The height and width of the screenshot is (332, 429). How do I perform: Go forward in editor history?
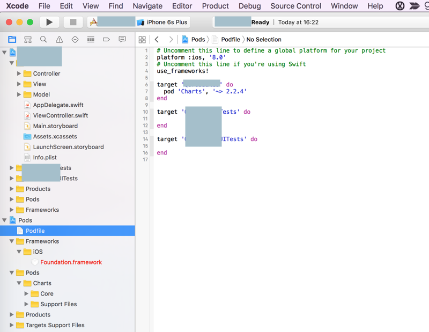point(171,39)
